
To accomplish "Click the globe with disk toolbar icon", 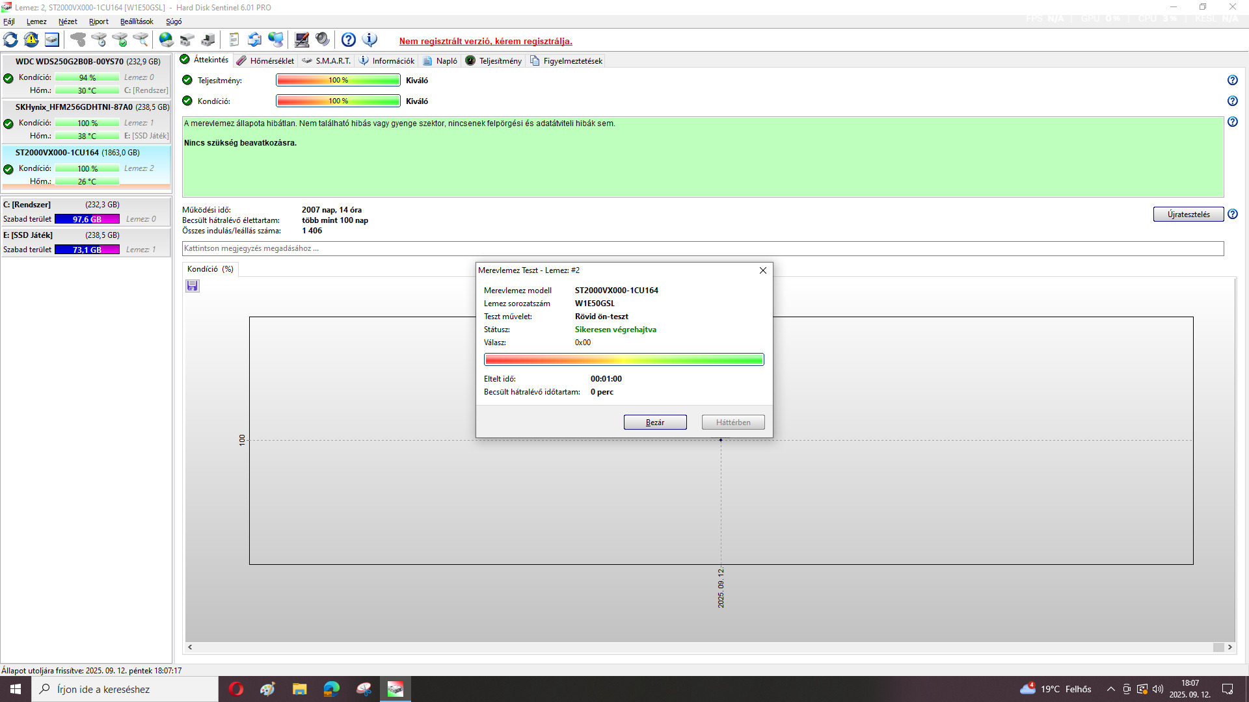I will tap(167, 40).
